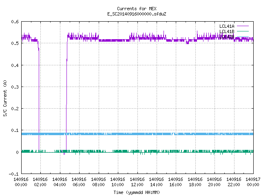This screenshot has width=261, height=196.
Task: Click the y-axis label 'S/C Current (A)'
Action: tap(5, 98)
